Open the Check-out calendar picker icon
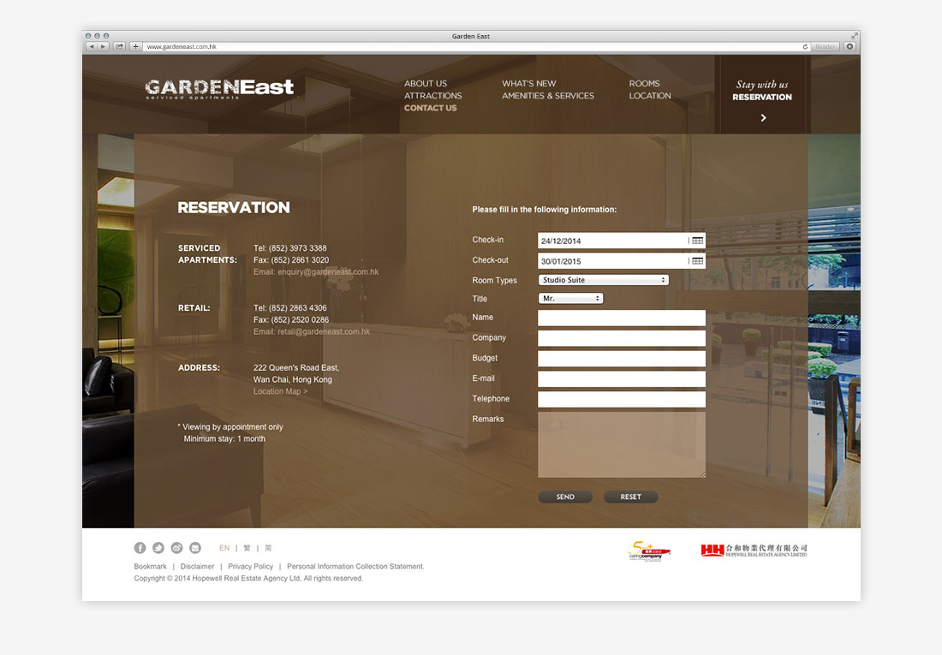The width and height of the screenshot is (942, 655). click(x=697, y=261)
